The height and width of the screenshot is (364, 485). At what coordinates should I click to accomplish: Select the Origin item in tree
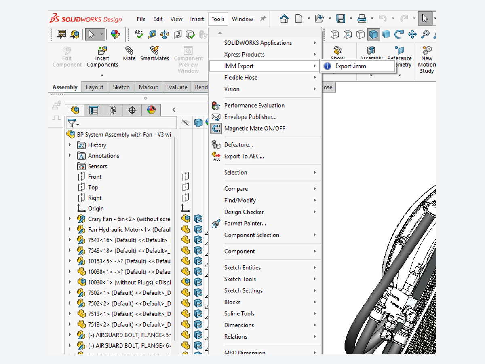click(96, 208)
